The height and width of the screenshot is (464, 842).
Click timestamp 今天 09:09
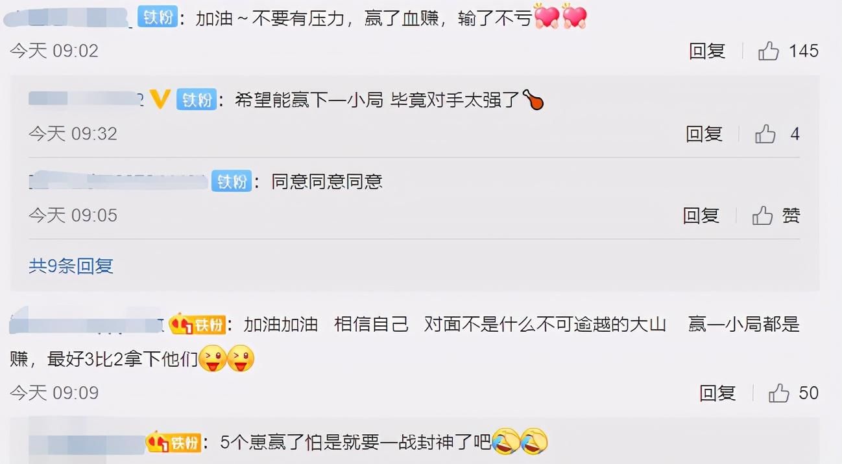[54, 393]
